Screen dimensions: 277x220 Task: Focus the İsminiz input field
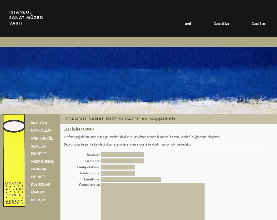pos(122,155)
